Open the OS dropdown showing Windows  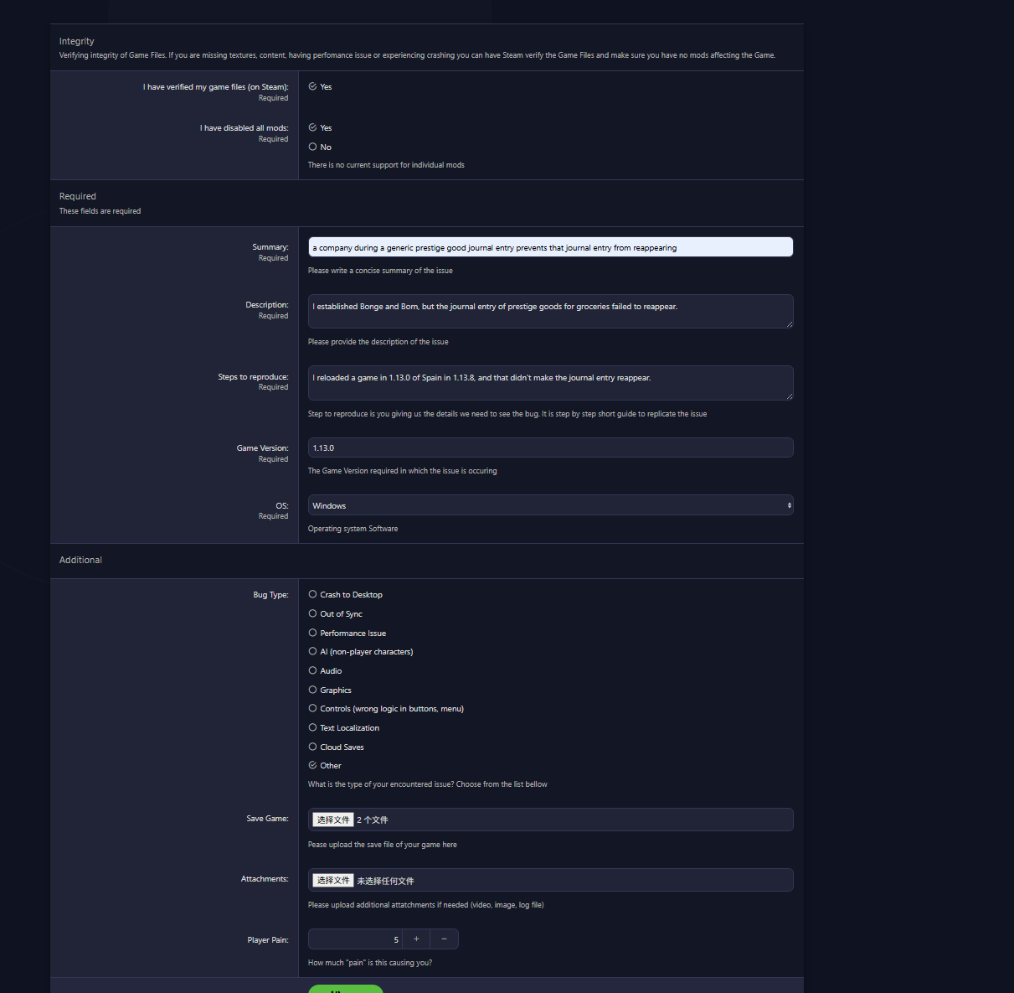point(550,505)
